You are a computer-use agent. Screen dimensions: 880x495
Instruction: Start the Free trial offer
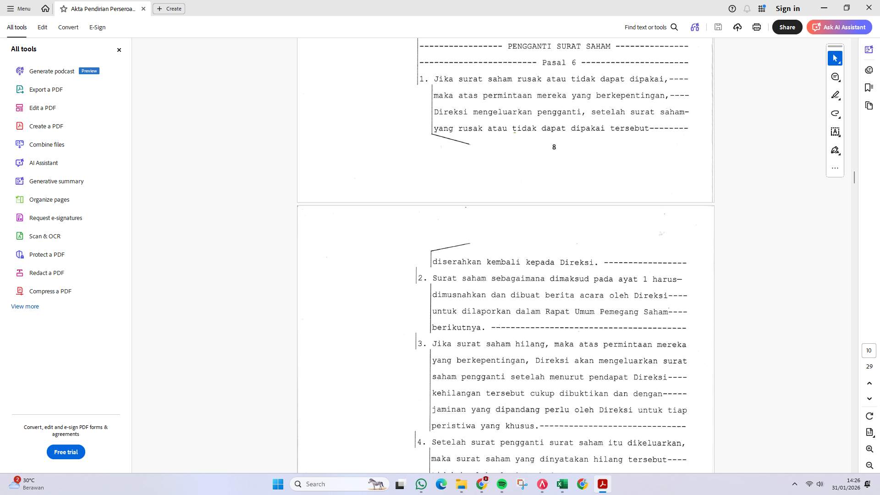click(x=66, y=452)
